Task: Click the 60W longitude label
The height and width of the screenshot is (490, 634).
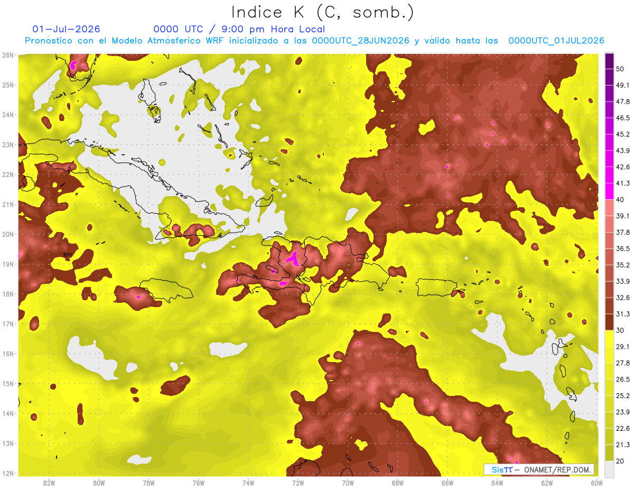Action: [596, 483]
